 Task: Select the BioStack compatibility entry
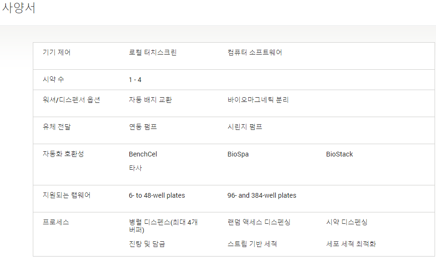point(339,154)
